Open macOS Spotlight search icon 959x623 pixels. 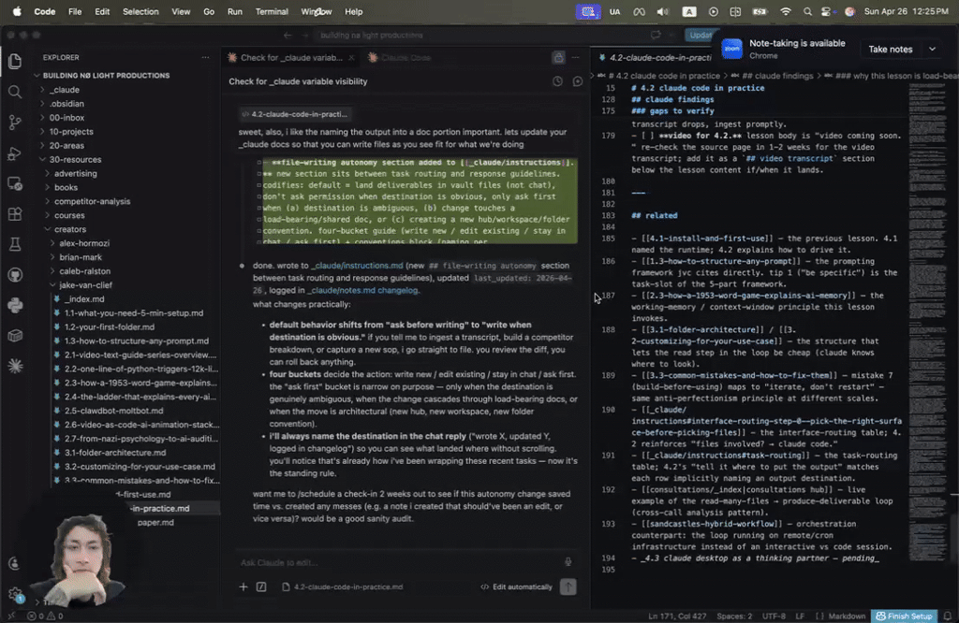click(x=807, y=11)
